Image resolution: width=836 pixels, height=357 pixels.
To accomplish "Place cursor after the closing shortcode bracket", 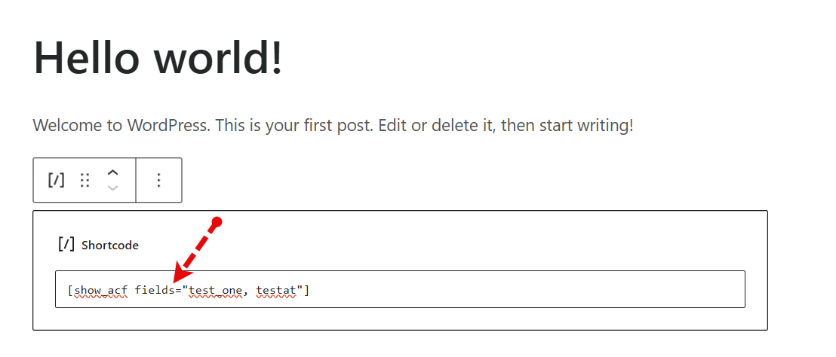I will coord(310,290).
